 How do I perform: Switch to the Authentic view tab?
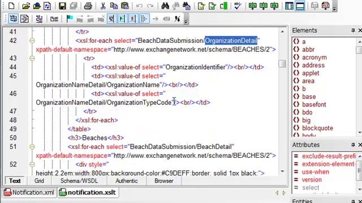[127, 180]
